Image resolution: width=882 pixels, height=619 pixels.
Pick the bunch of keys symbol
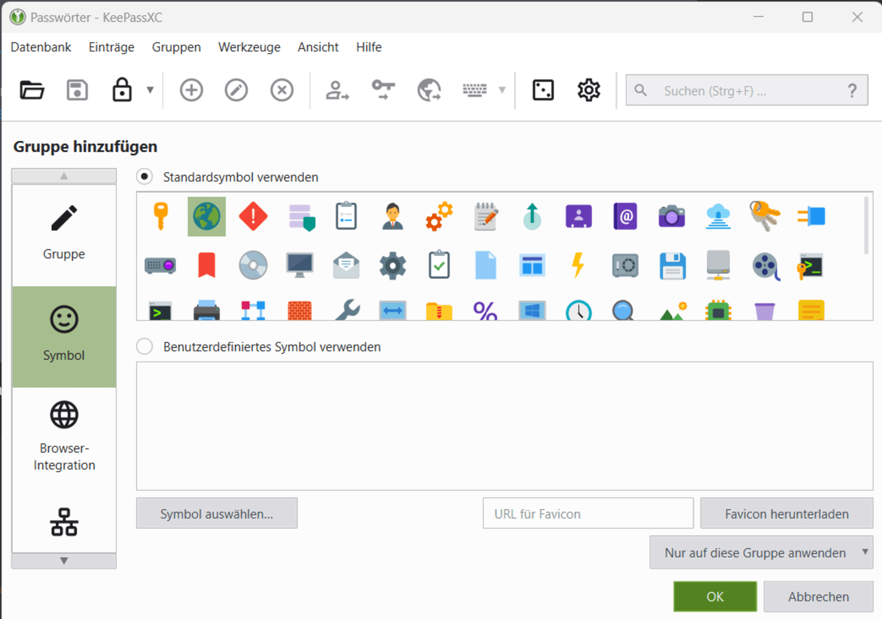764,216
